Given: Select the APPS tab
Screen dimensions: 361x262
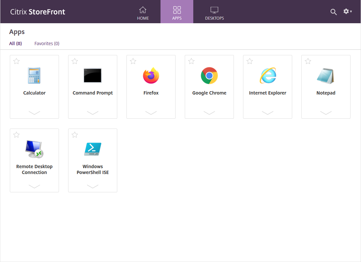Looking at the screenshot, I should [x=177, y=12].
